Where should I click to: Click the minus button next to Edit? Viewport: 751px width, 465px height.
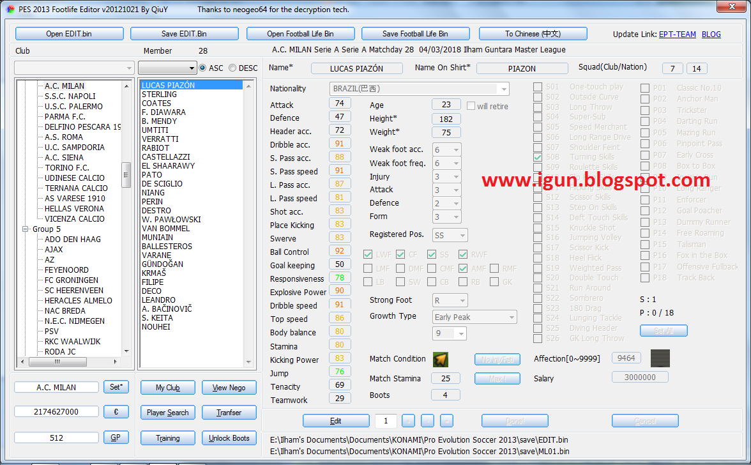click(427, 421)
